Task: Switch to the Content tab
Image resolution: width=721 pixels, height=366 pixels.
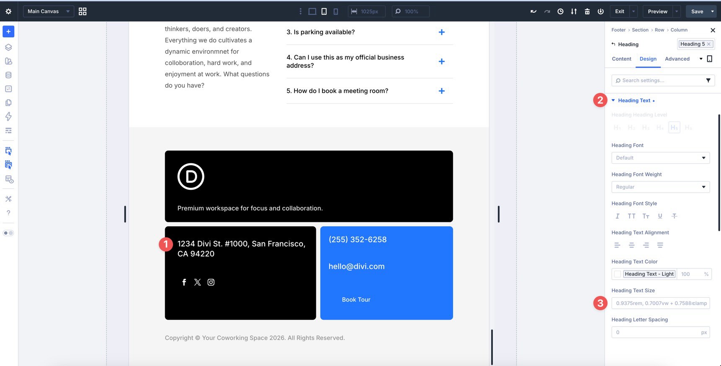Action: (621, 59)
